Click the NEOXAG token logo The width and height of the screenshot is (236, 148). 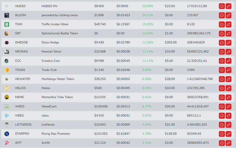7,52
